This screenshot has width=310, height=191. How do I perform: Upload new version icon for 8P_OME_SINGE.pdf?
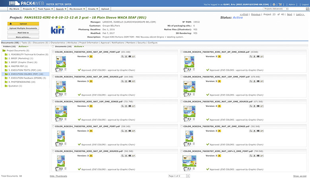(219, 56)
